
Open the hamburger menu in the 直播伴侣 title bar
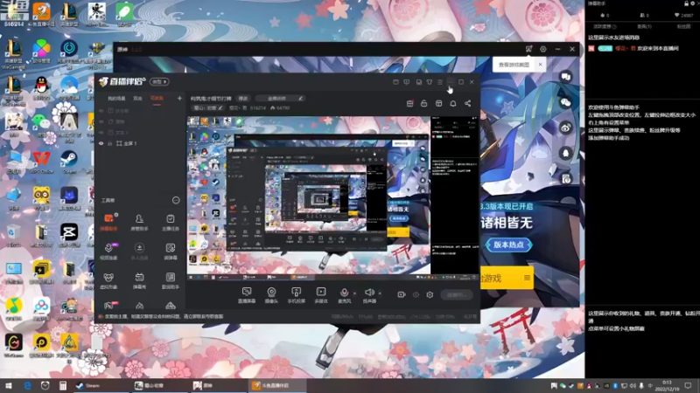[440, 82]
